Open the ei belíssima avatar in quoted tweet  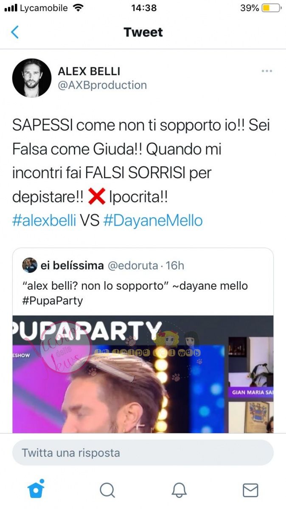click(30, 265)
